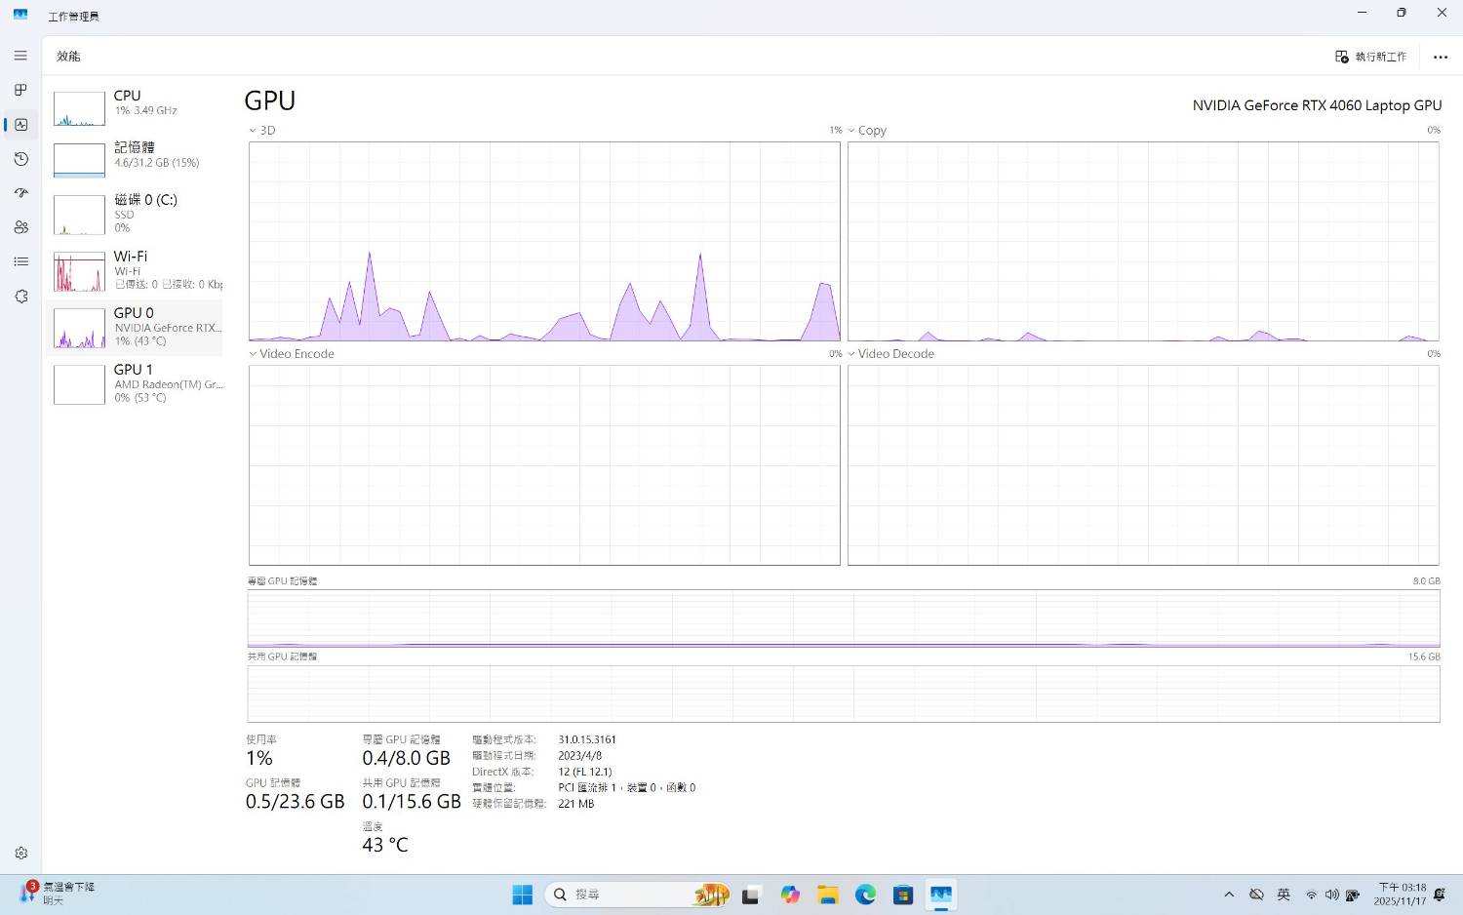
Task: Open the three-dot more options menu
Action: [1440, 57]
